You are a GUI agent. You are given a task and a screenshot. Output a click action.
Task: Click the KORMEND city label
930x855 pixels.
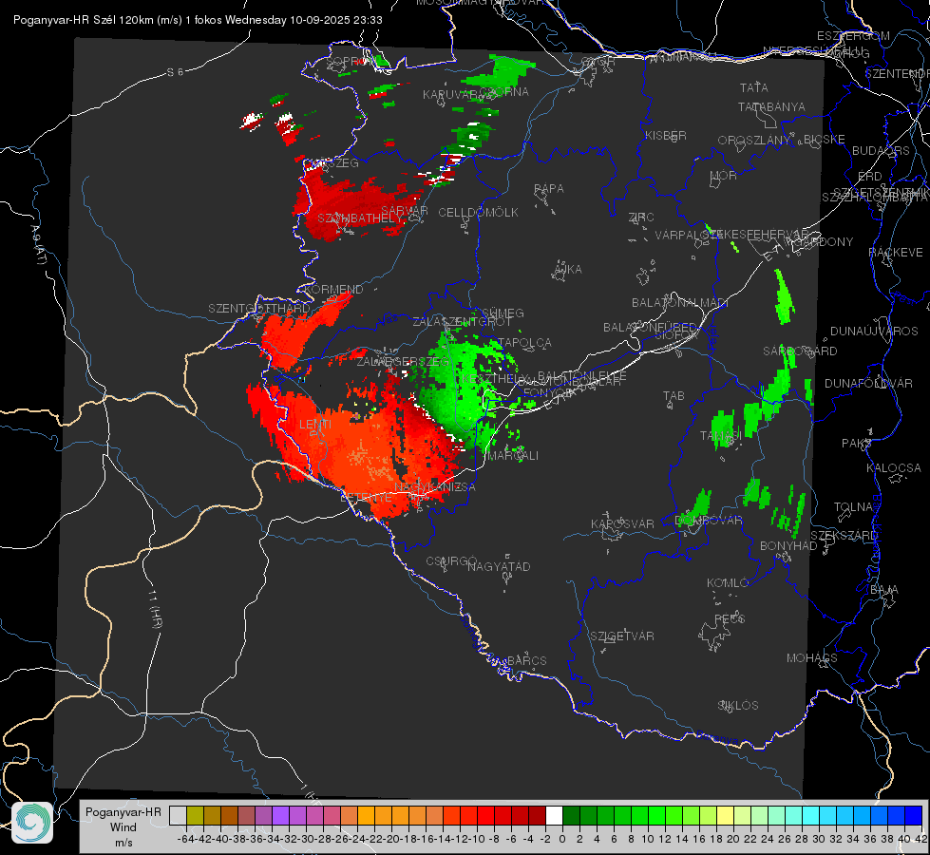(332, 290)
